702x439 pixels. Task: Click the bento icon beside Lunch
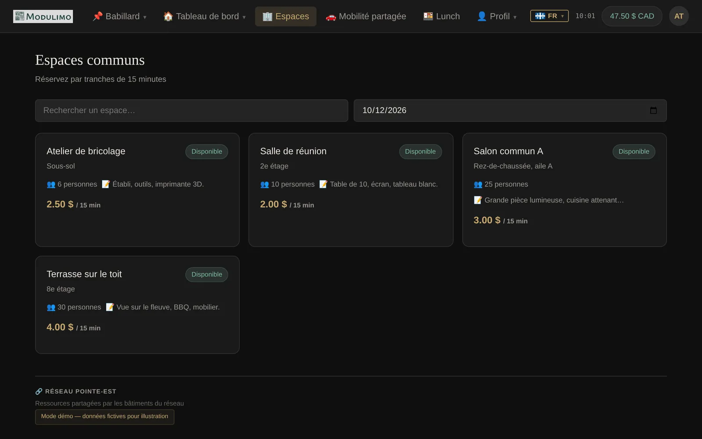(x=428, y=16)
